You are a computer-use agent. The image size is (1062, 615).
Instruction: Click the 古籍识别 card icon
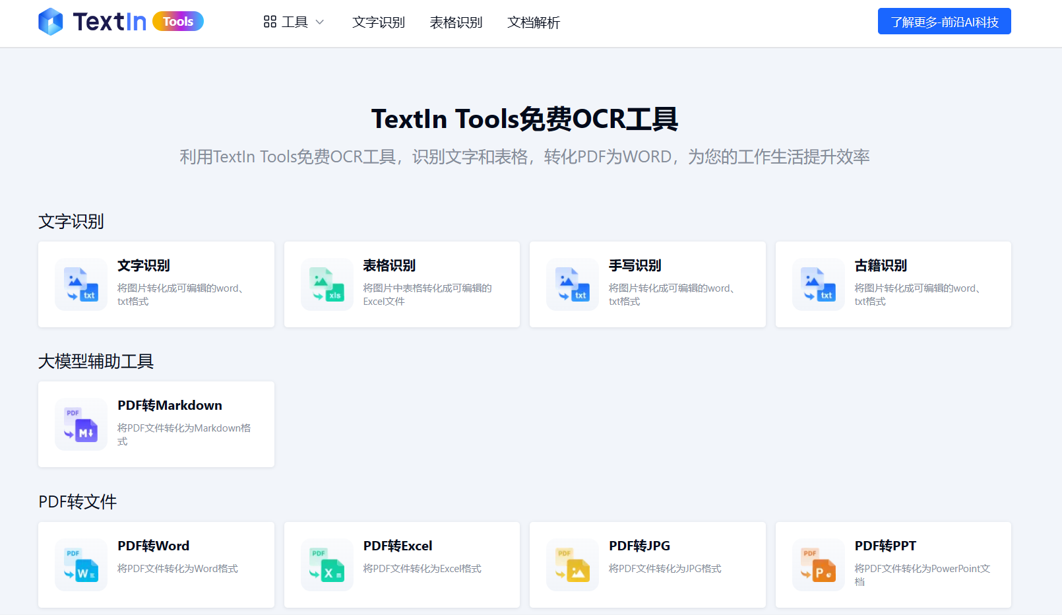pyautogui.click(x=819, y=284)
